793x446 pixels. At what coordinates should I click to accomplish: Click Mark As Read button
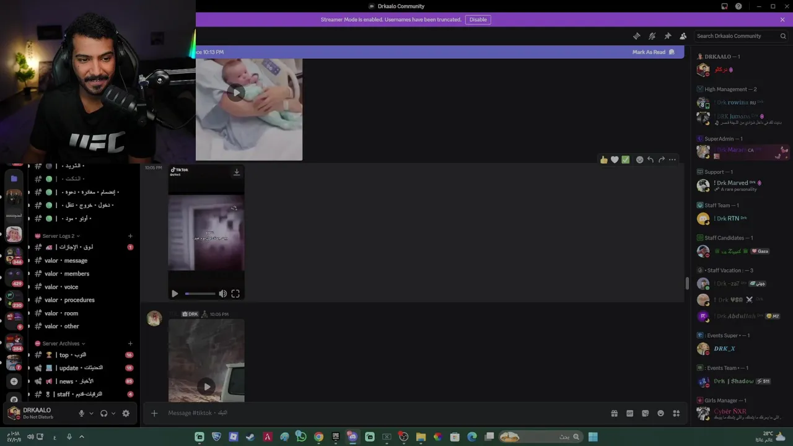pos(653,52)
